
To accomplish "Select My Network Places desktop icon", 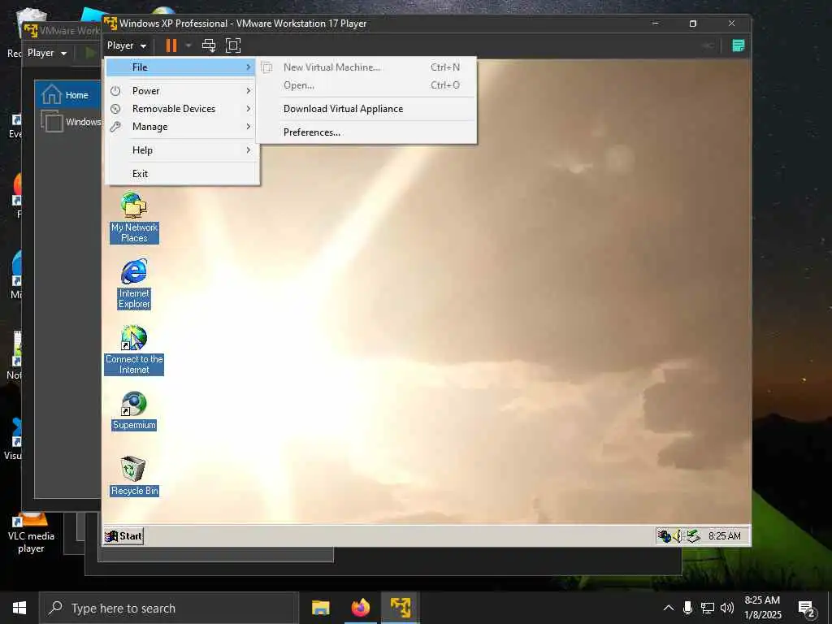I will tap(134, 218).
